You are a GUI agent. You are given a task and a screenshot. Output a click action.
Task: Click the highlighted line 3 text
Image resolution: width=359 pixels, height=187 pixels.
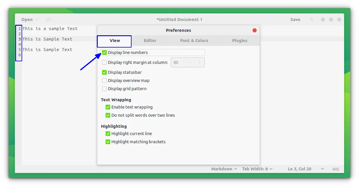[47, 39]
